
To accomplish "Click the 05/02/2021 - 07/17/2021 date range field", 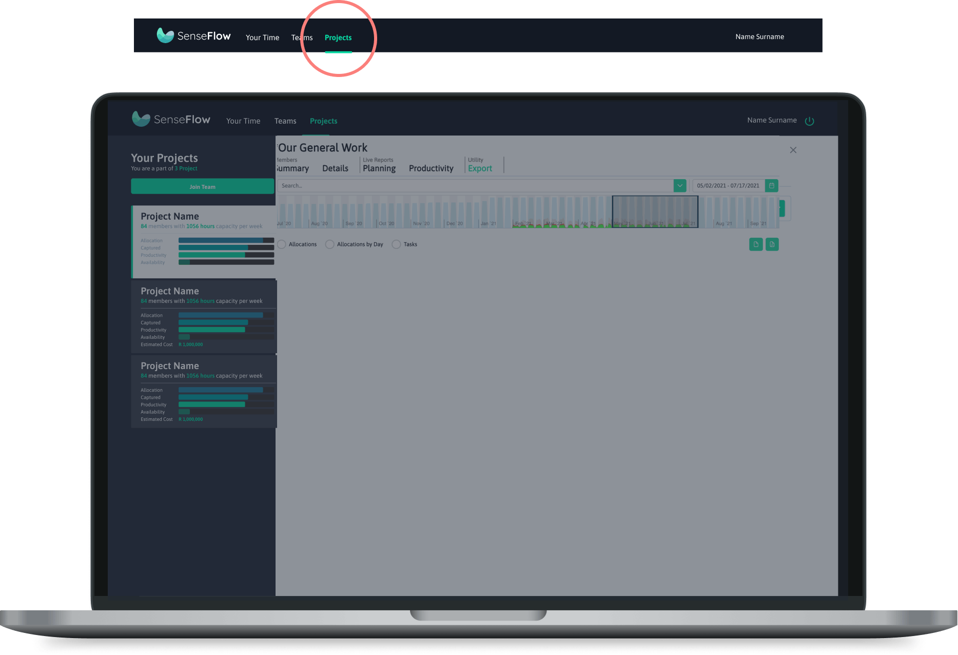I will coord(729,186).
